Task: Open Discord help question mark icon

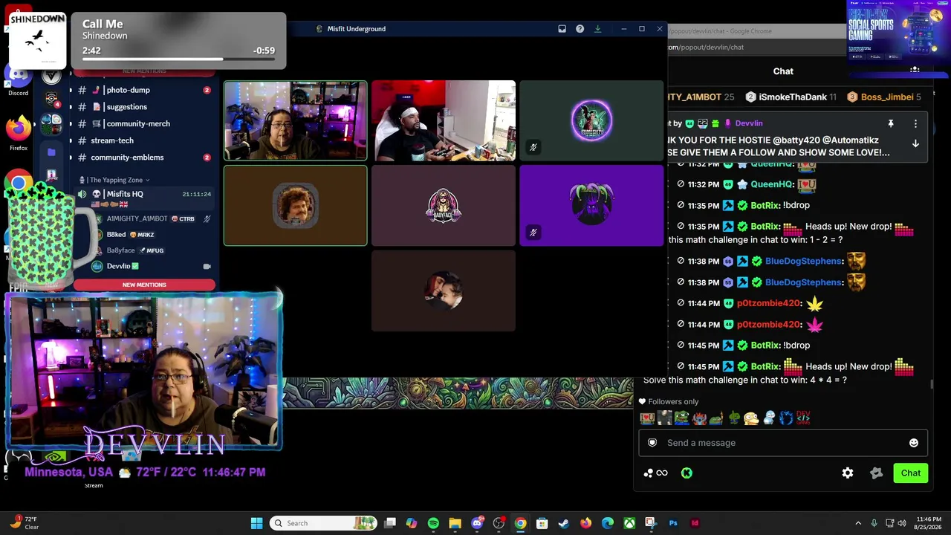Action: tap(580, 29)
